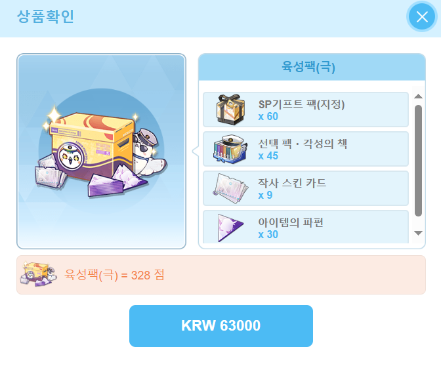Screen dimensions: 441x368
Task: Select the 아이템의 파편 x 30 row
Action: 306,227
